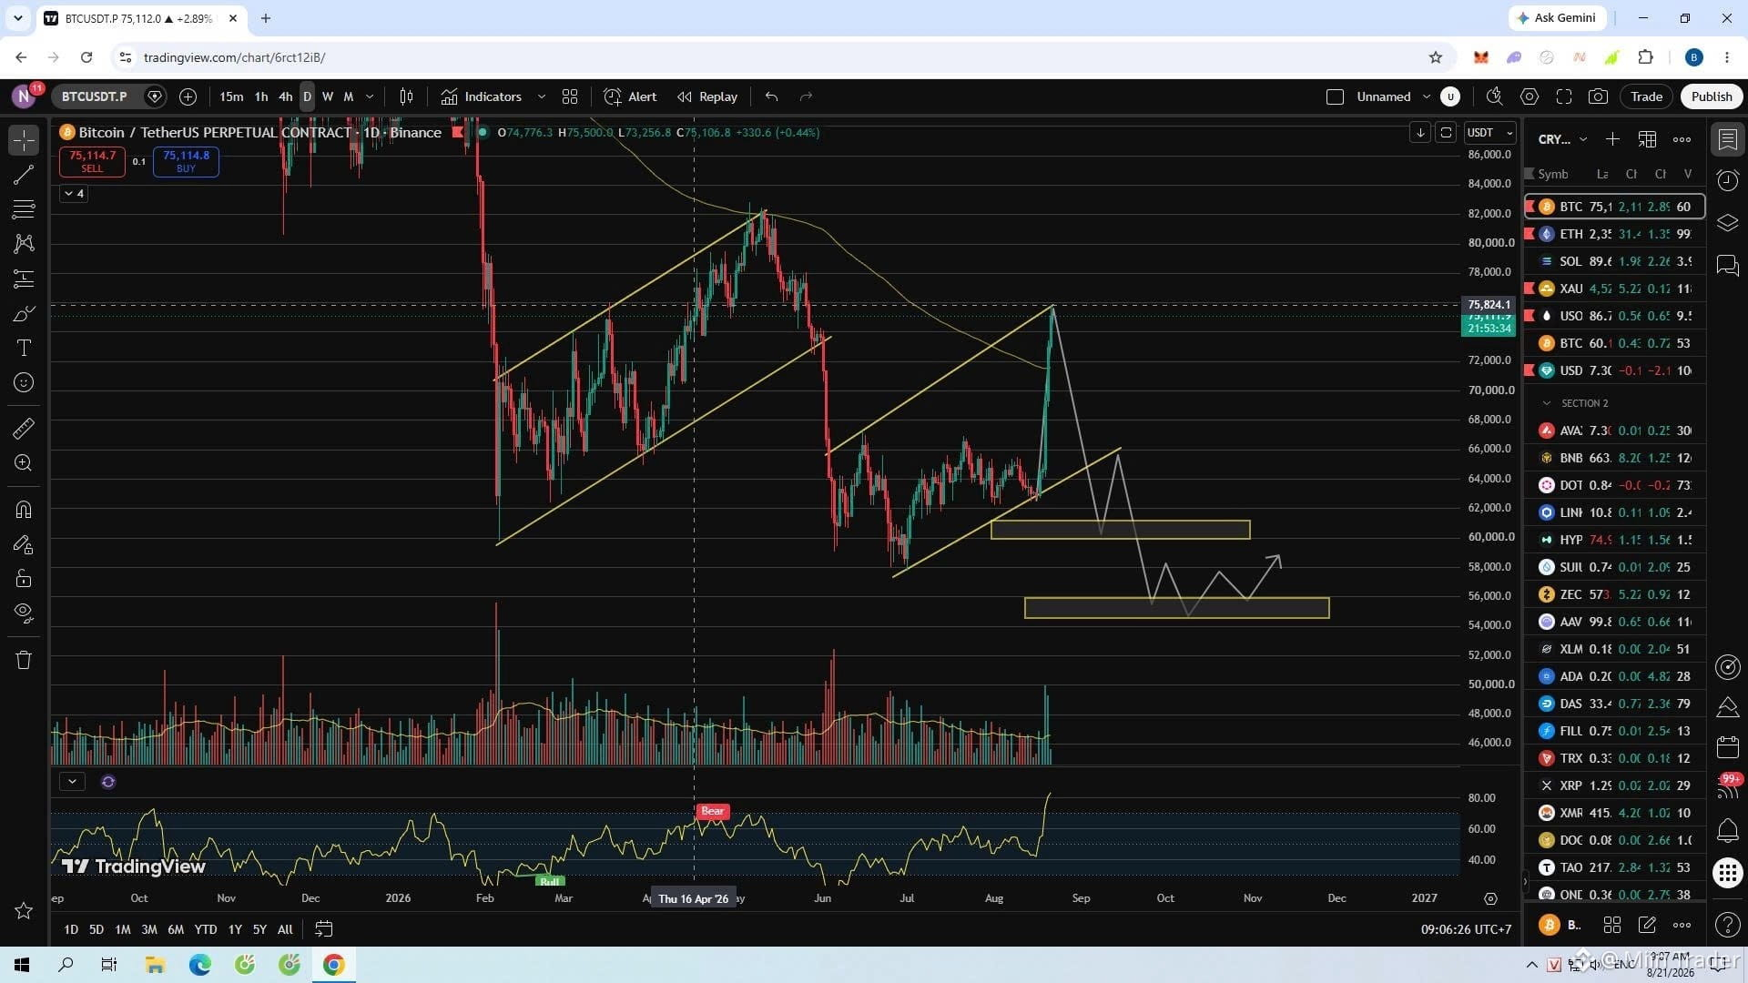Open candlestick chart style selector
The height and width of the screenshot is (983, 1748).
[407, 96]
